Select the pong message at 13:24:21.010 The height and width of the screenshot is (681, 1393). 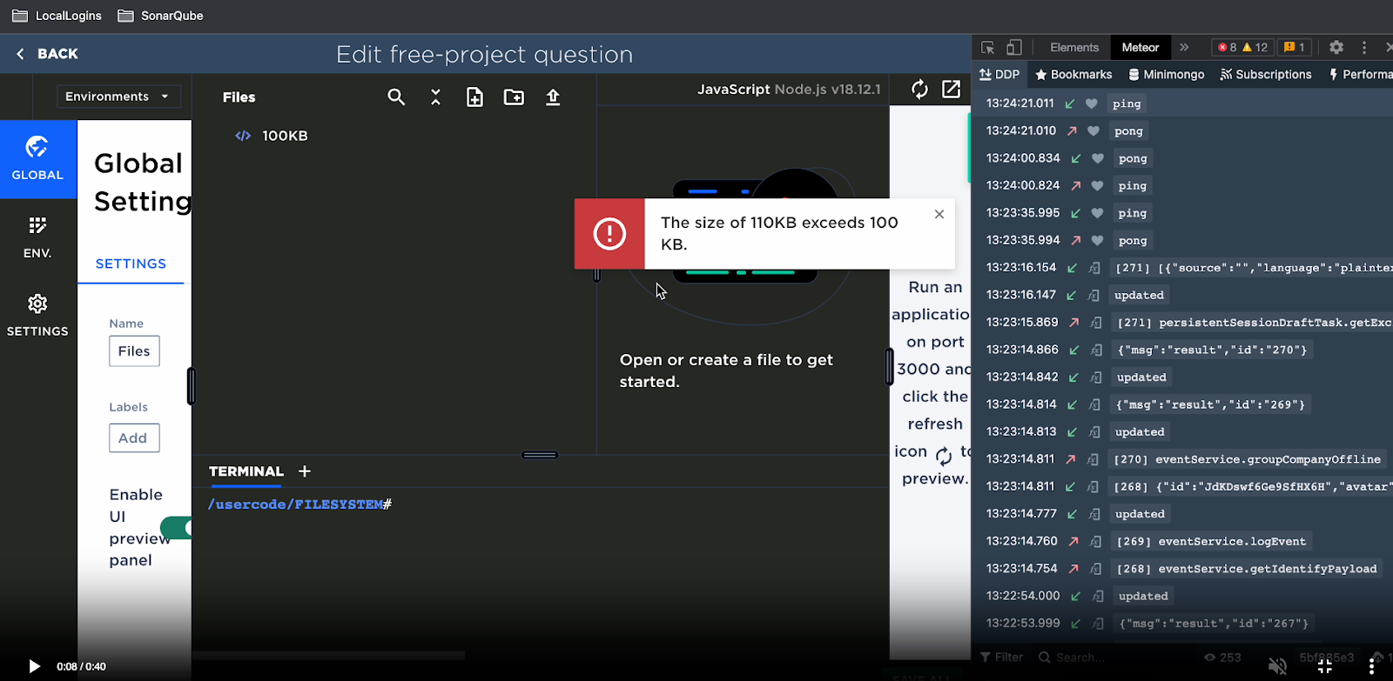coord(1127,131)
